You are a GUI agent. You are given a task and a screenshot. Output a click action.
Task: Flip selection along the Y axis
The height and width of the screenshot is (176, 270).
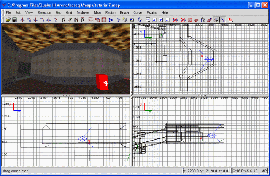coord(35,20)
